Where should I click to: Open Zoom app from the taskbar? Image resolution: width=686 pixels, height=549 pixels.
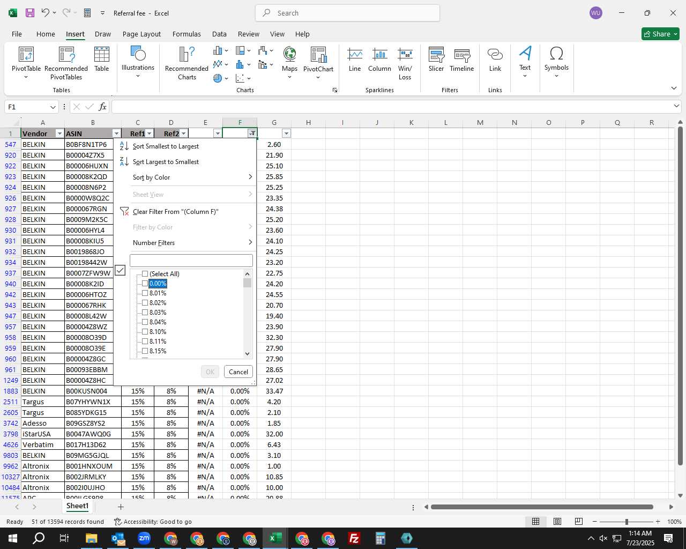coord(144,538)
